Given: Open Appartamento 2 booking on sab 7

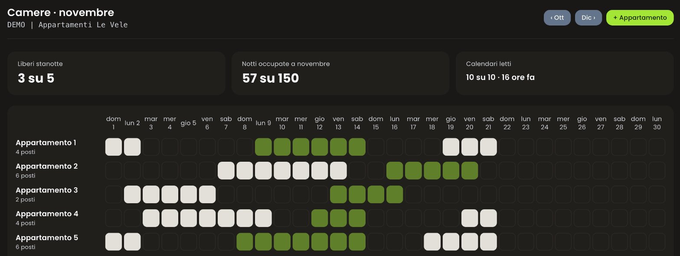Looking at the screenshot, I should tap(226, 170).
